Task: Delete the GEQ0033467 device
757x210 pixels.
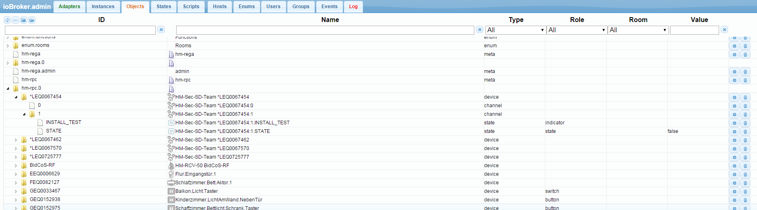Action: click(745, 191)
